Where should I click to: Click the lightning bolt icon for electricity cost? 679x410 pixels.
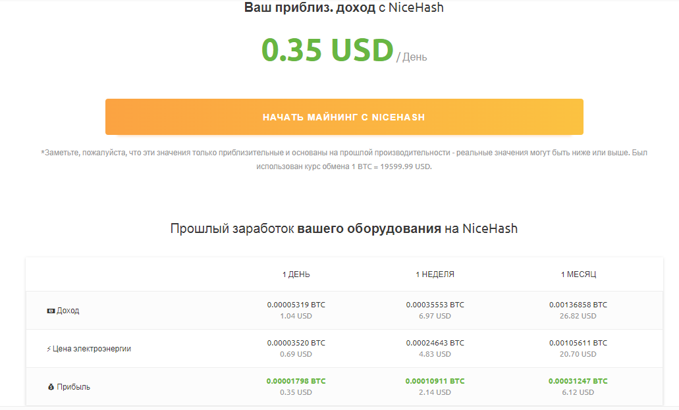[x=49, y=349]
